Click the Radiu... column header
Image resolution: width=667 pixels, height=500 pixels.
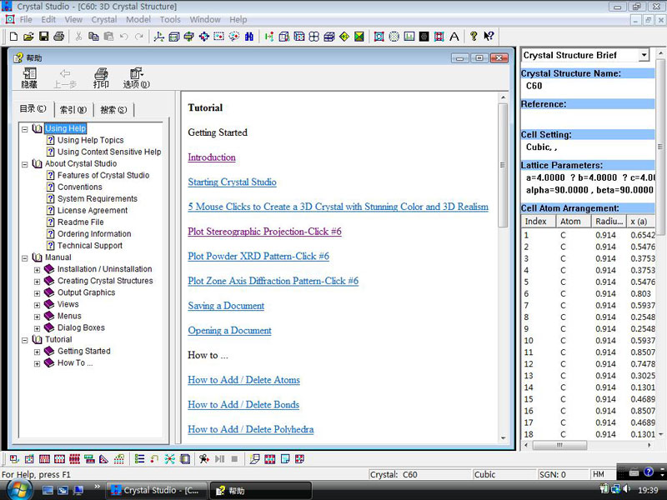609,221
